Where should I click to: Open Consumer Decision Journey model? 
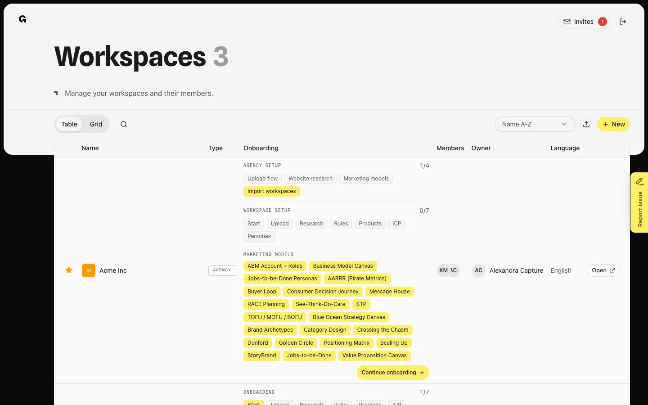(323, 292)
